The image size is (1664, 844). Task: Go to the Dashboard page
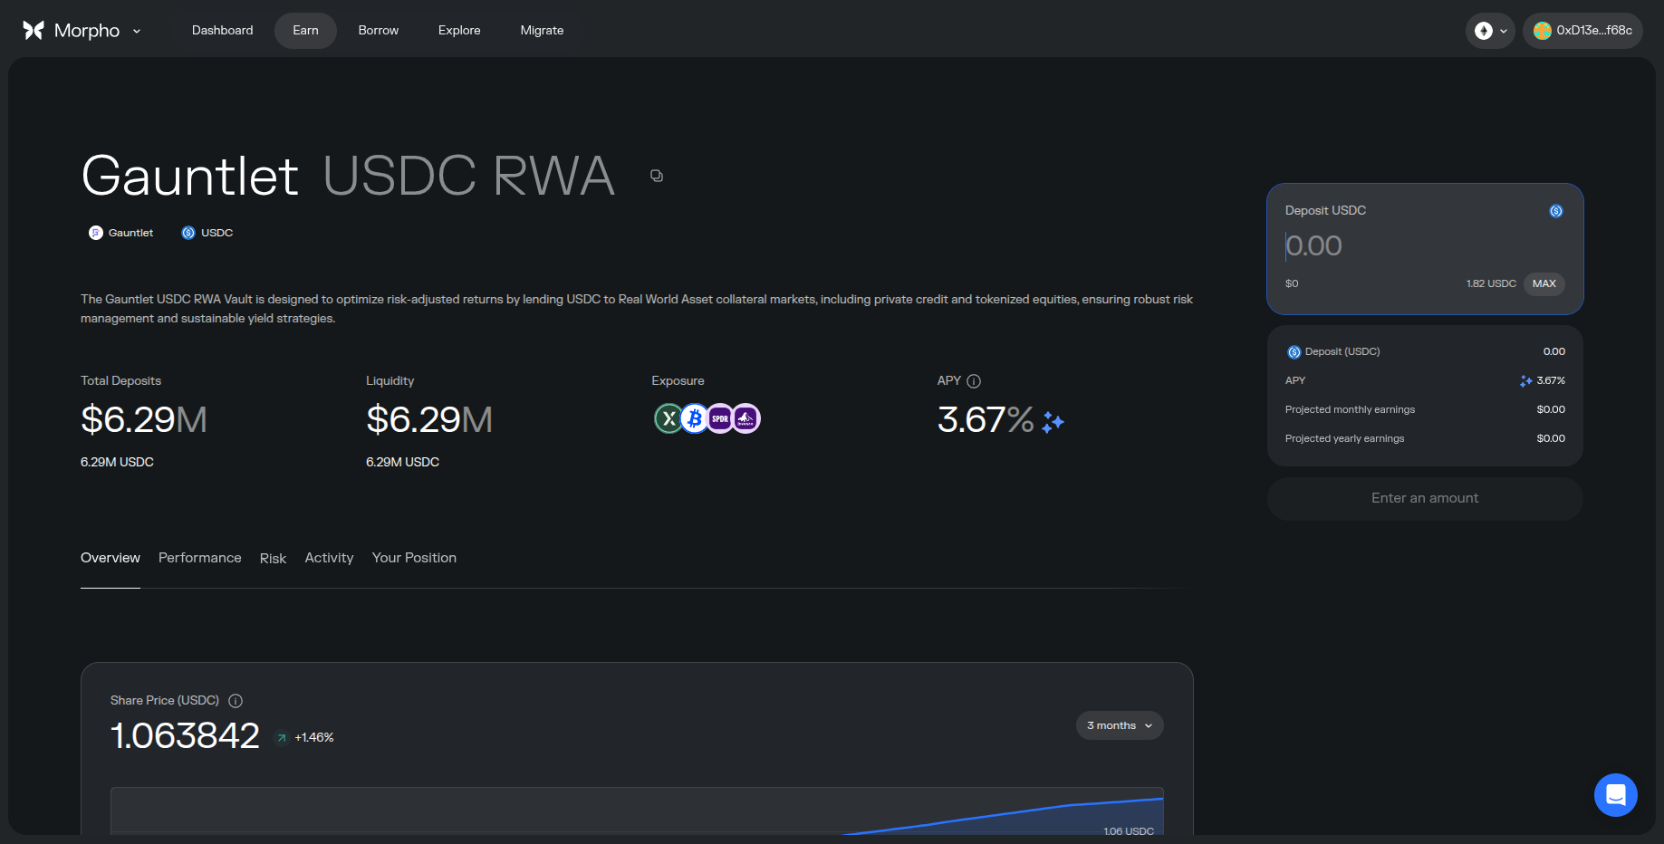point(223,31)
